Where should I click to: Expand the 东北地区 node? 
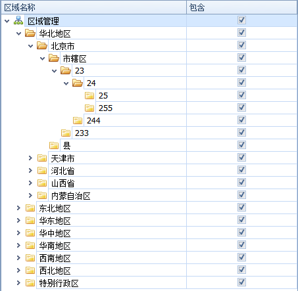point(18,208)
